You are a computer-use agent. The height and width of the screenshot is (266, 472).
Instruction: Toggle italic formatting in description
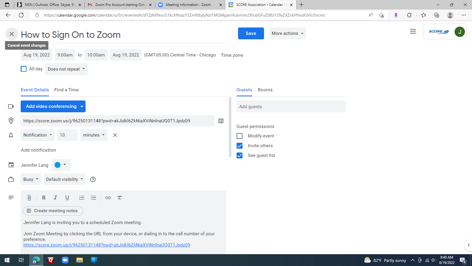(55, 198)
